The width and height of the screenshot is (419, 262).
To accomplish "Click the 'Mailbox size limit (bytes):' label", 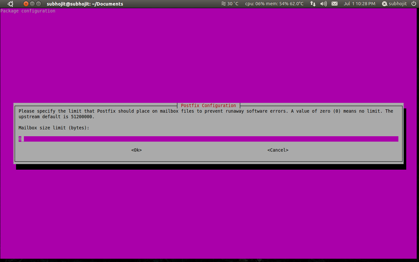I will tap(54, 128).
